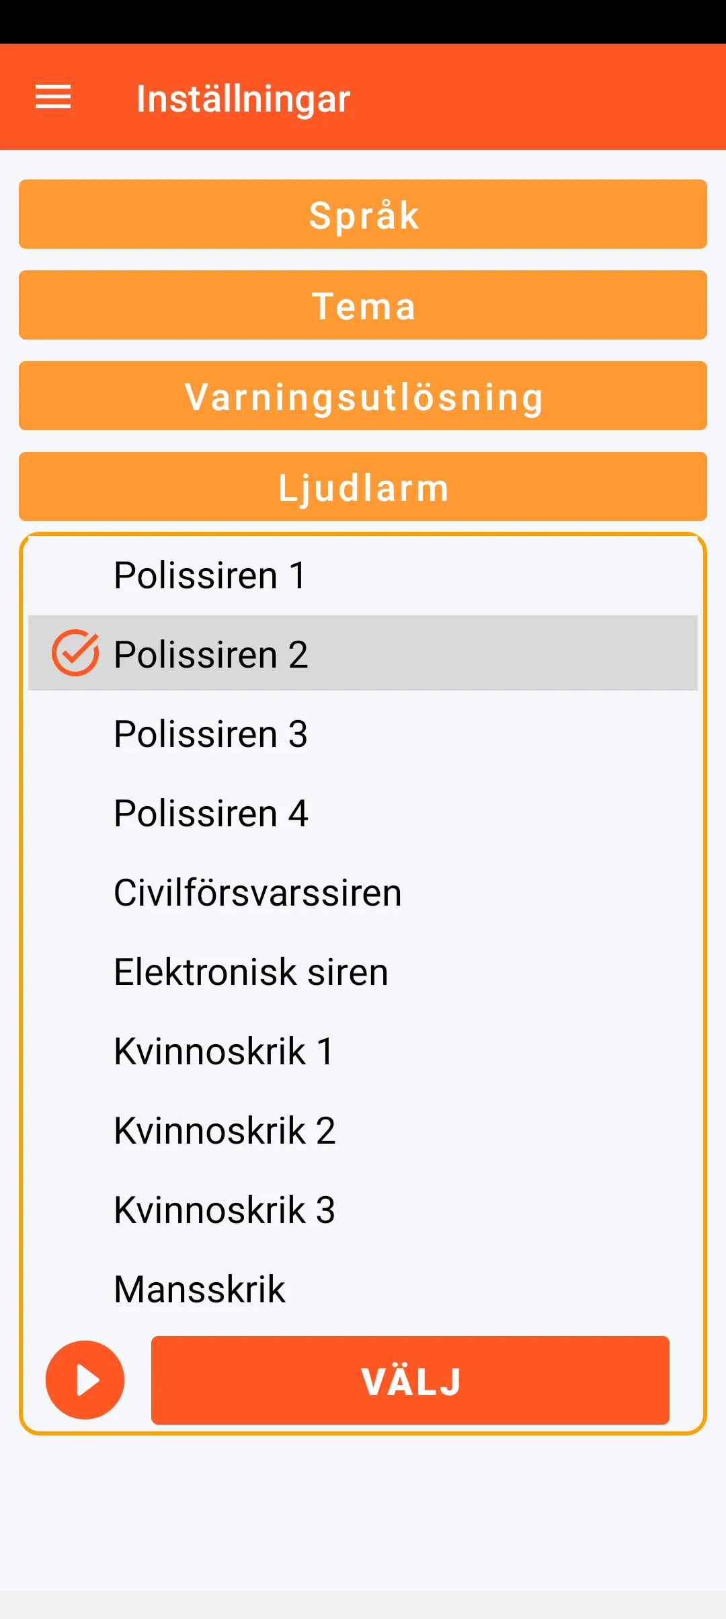Click the orange checkmark beside Polissiren 2
This screenshot has height=1619, width=726.
75,653
